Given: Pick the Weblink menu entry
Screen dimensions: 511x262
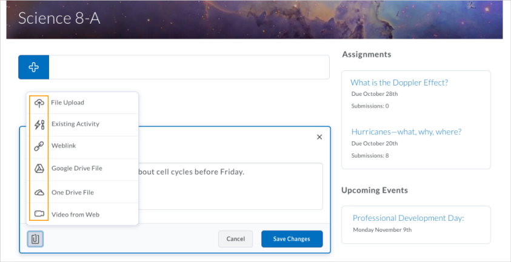Looking at the screenshot, I should (82, 146).
